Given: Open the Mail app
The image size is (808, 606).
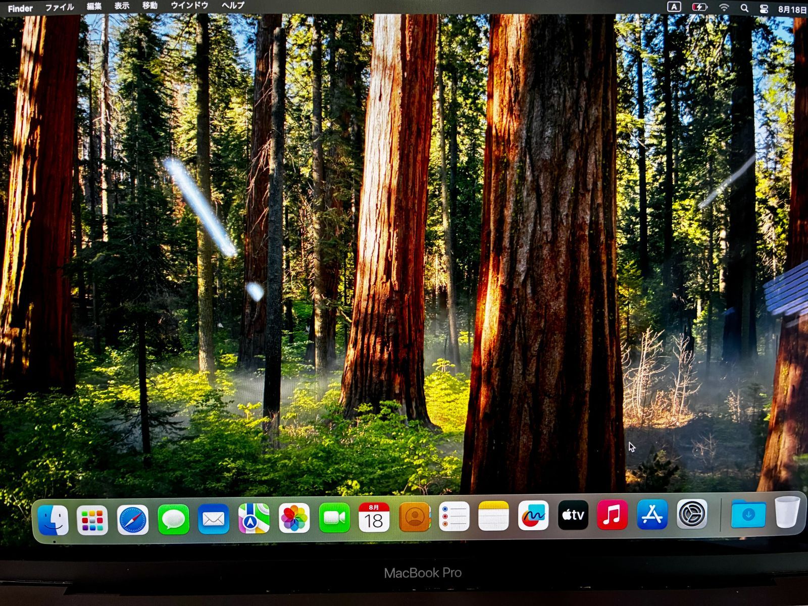Looking at the screenshot, I should pos(213,519).
